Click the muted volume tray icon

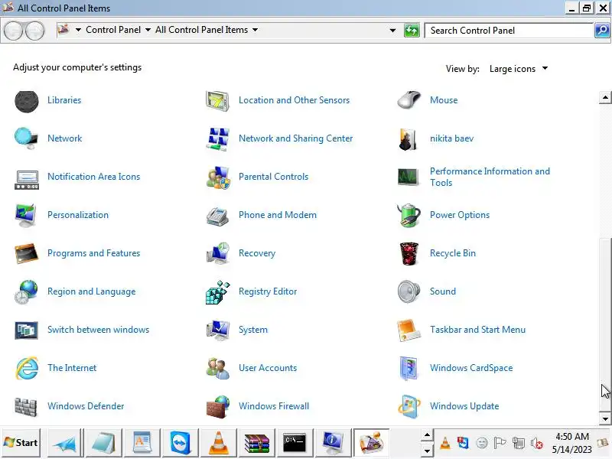pos(537,444)
